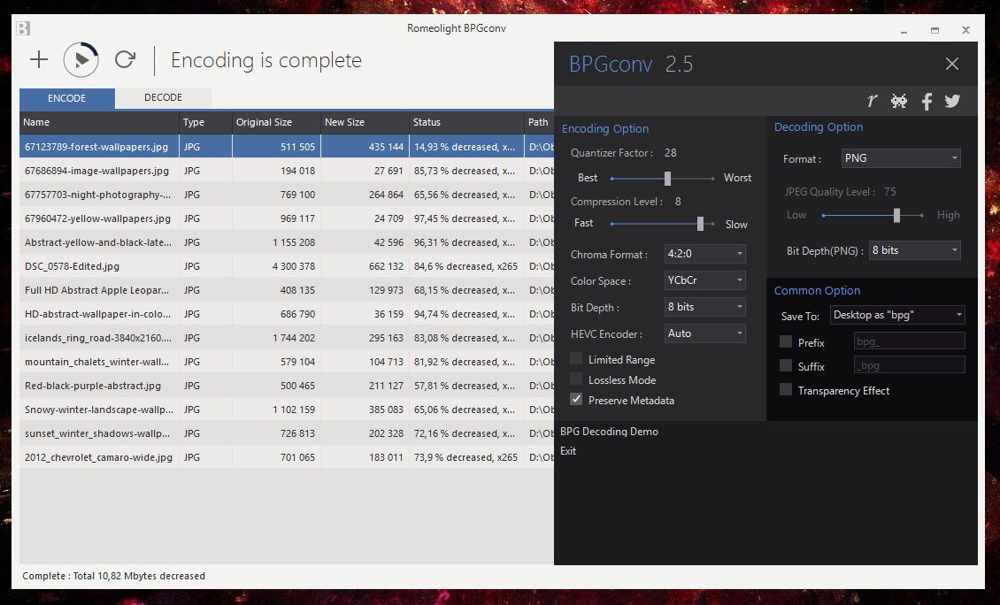The width and height of the screenshot is (1000, 605).
Task: Enable Transparency Effect checkbox
Action: click(786, 389)
